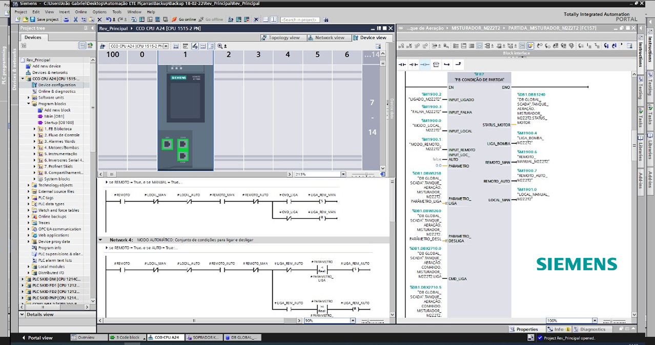Click the SOPRADOR K... editor button
Screen dimensions: 655x345
[x=204, y=338]
